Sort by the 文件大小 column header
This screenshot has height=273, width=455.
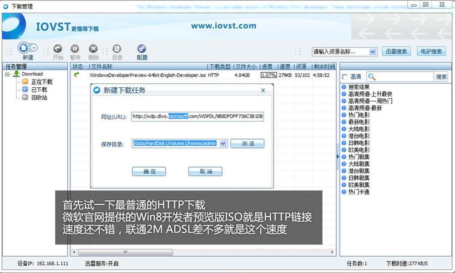246,67
